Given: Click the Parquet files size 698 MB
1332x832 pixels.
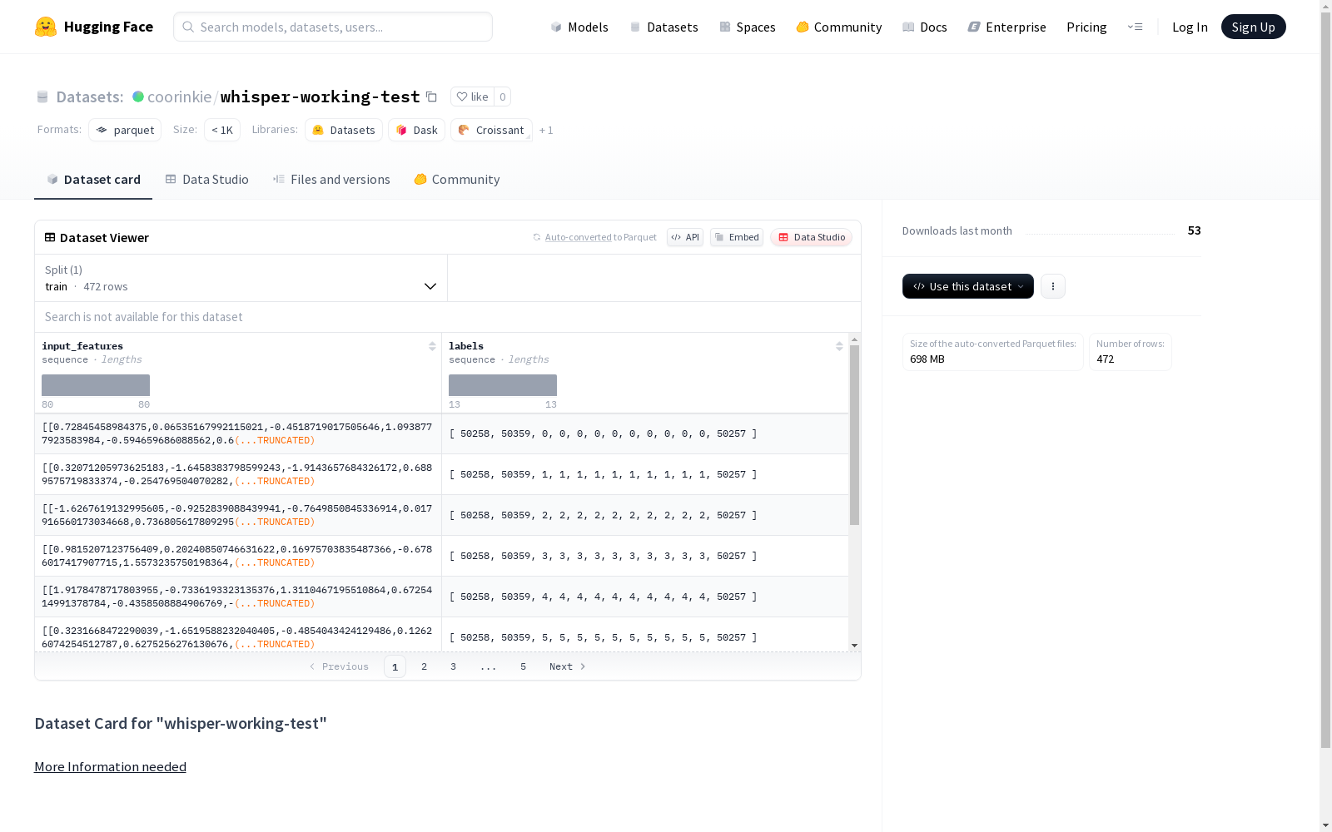Looking at the screenshot, I should 927,359.
